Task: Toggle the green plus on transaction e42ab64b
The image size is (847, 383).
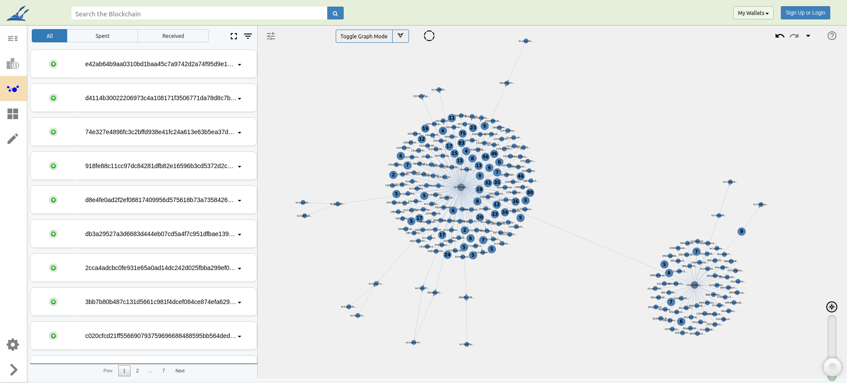Action: coord(53,64)
